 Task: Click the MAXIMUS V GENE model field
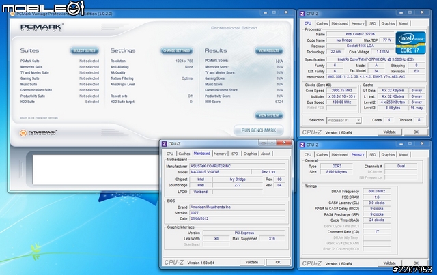220,172
